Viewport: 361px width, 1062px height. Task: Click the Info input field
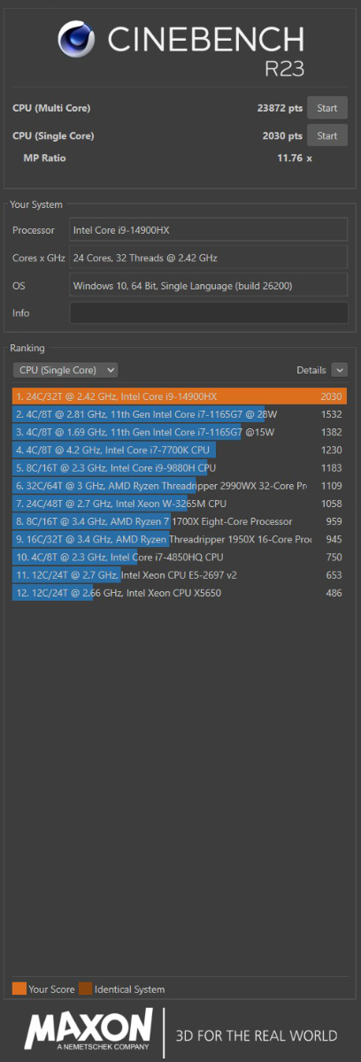coord(209,312)
